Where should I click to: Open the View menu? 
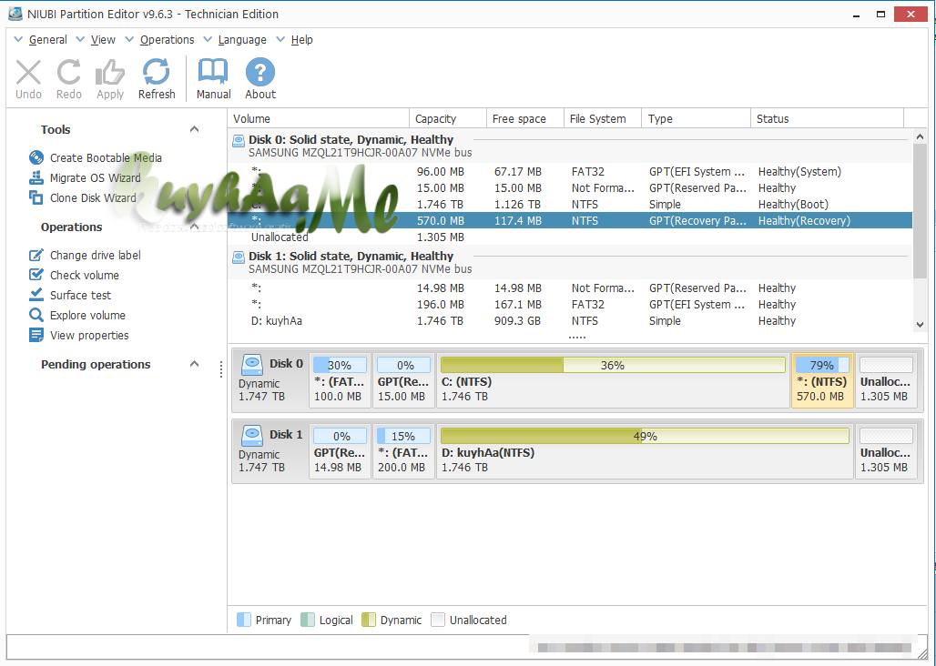tap(103, 40)
